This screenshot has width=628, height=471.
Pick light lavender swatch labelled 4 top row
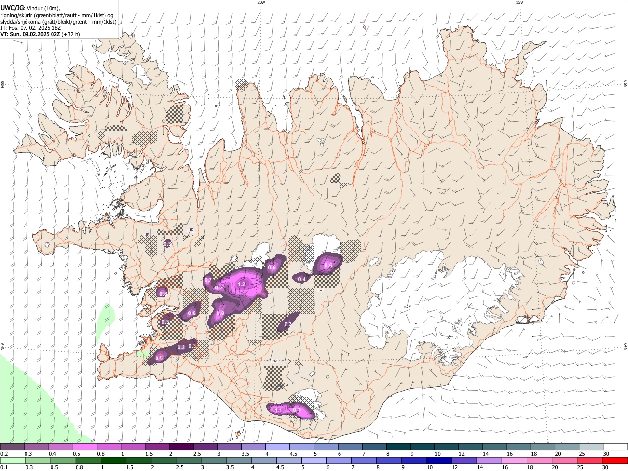278,447
